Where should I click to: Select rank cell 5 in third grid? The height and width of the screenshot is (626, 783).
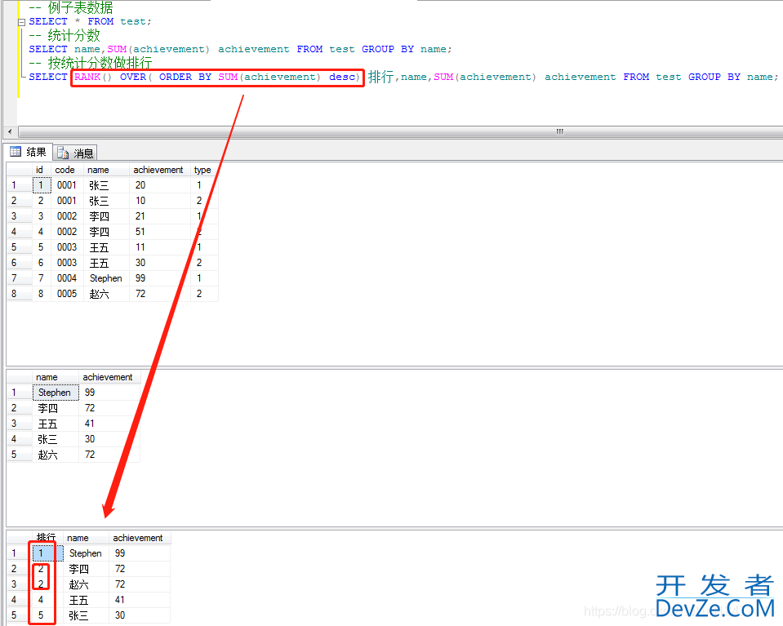click(48, 615)
